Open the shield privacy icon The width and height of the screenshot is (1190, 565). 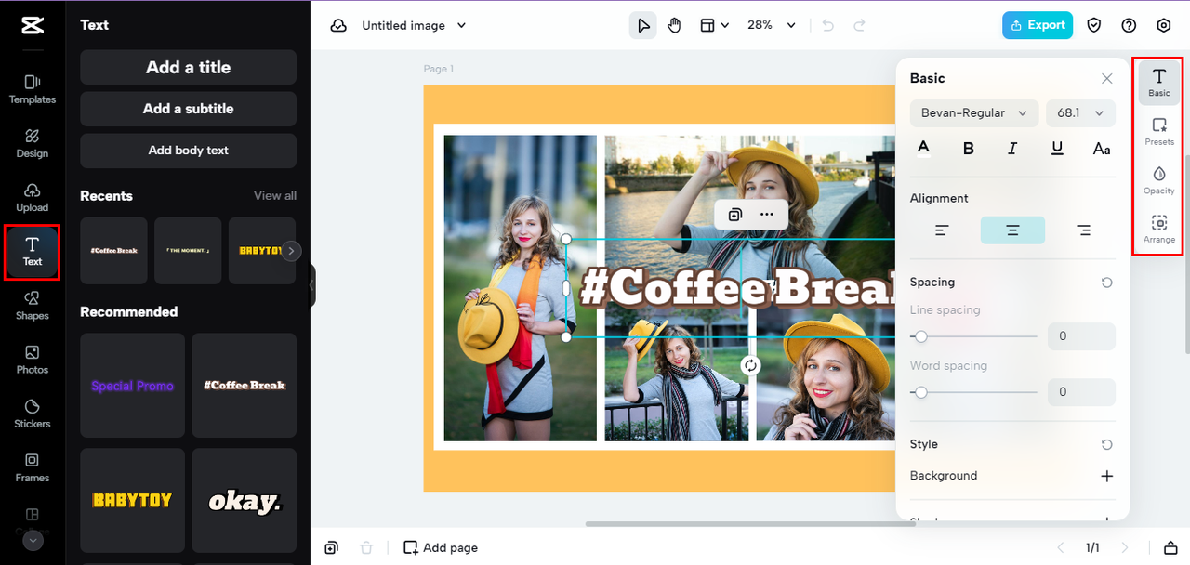tap(1094, 25)
